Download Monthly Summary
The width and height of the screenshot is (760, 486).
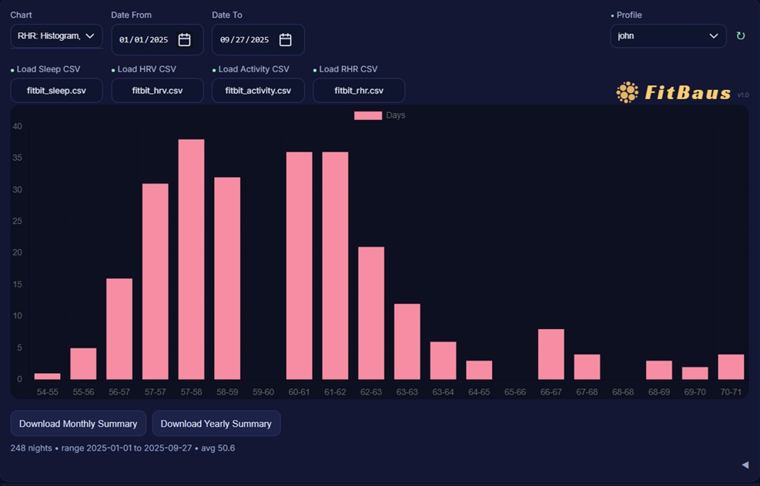[x=78, y=424]
